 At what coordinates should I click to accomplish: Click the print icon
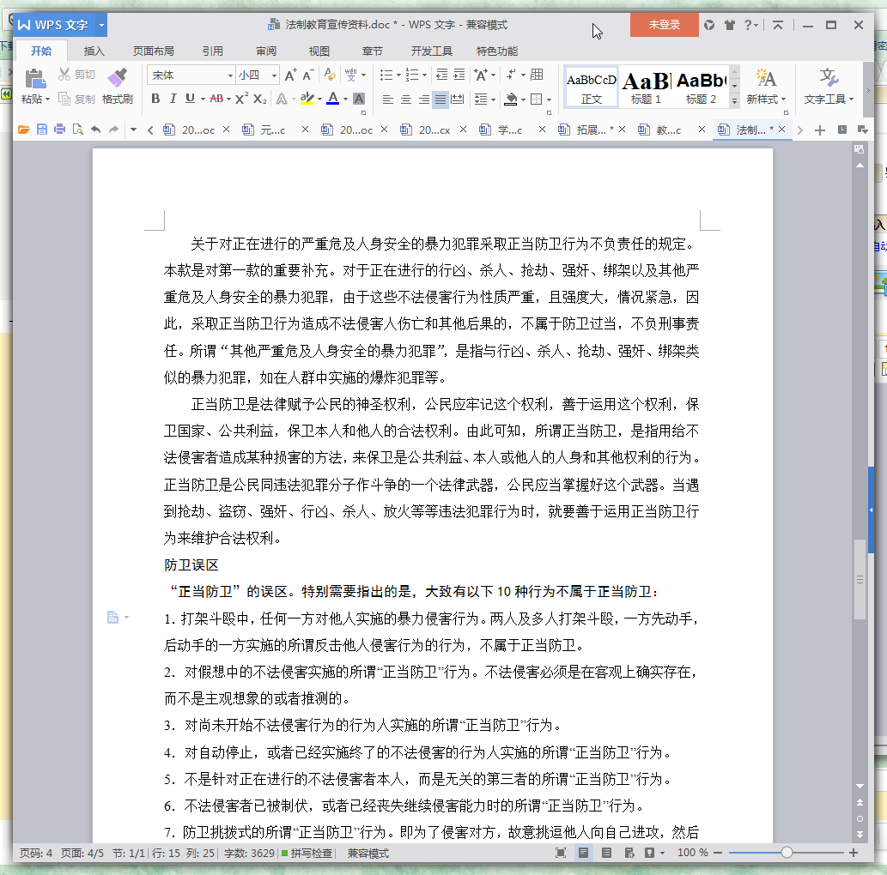59,130
